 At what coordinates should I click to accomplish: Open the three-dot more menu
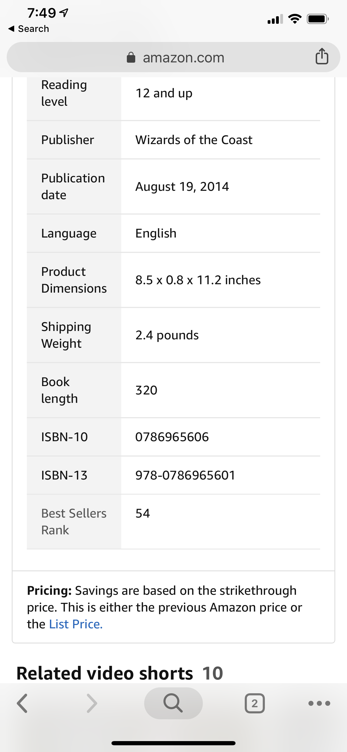(x=319, y=703)
